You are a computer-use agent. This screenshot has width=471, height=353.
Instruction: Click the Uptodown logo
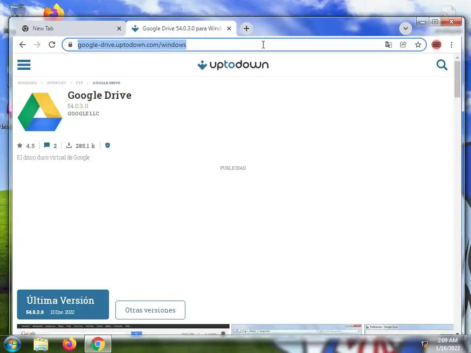(233, 65)
